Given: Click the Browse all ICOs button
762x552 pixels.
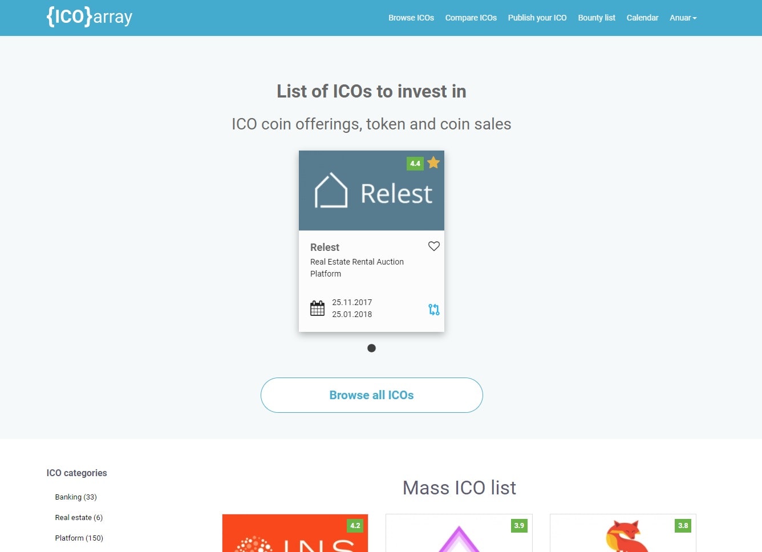Looking at the screenshot, I should pyautogui.click(x=371, y=395).
